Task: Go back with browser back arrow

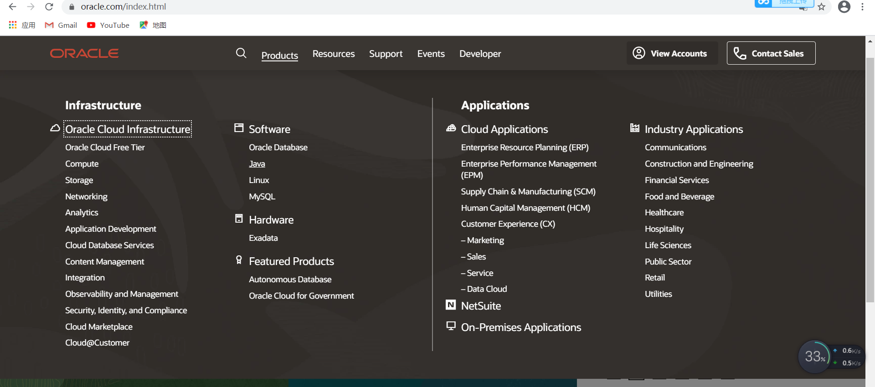Action: [x=12, y=7]
